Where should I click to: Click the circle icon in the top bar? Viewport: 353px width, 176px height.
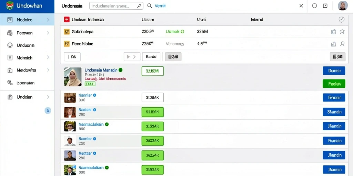(314, 6)
